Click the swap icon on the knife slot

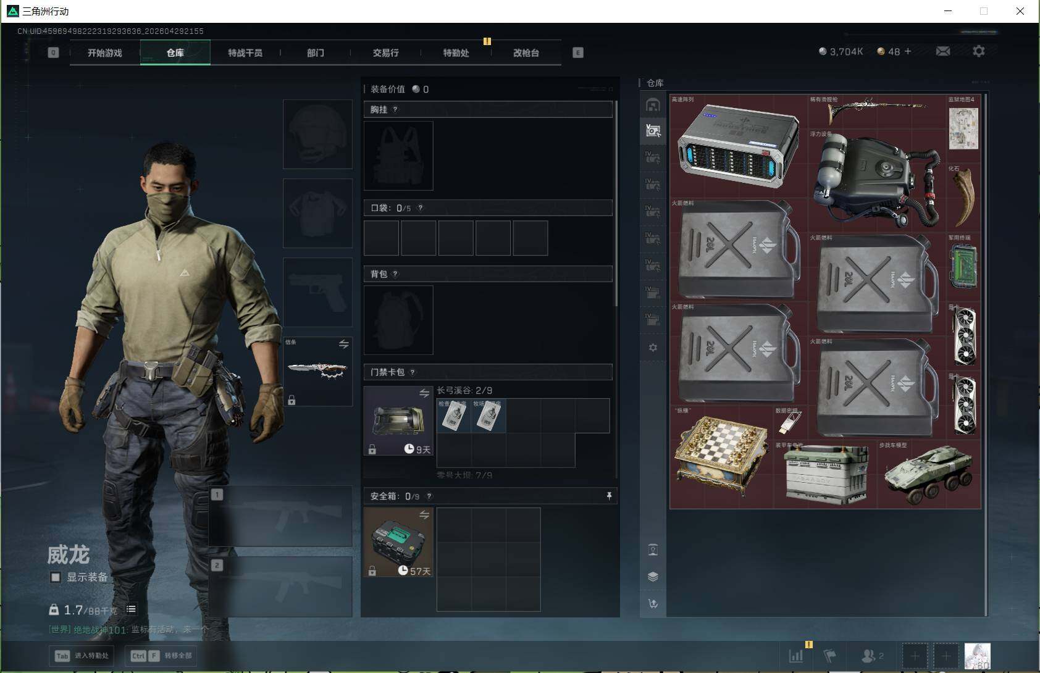[343, 344]
